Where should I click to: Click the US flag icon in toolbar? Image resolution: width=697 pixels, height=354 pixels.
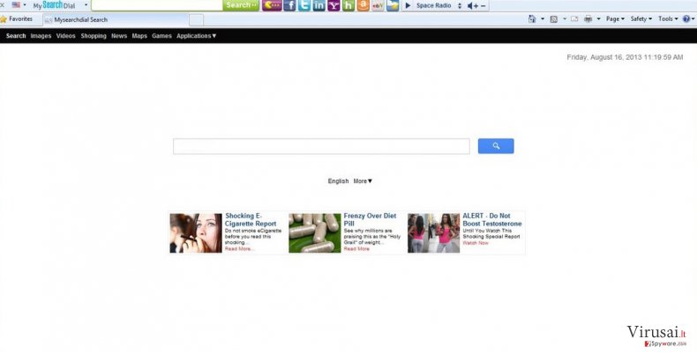(x=16, y=5)
